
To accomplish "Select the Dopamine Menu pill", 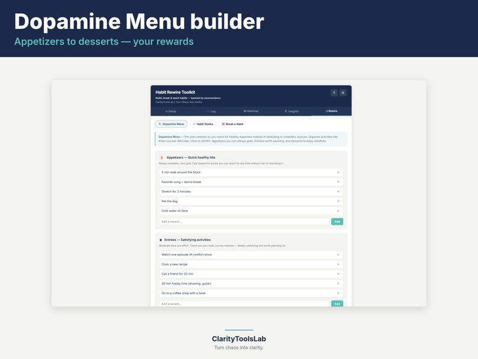I will (x=172, y=124).
